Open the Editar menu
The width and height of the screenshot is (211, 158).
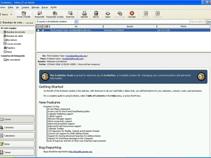click(11, 7)
